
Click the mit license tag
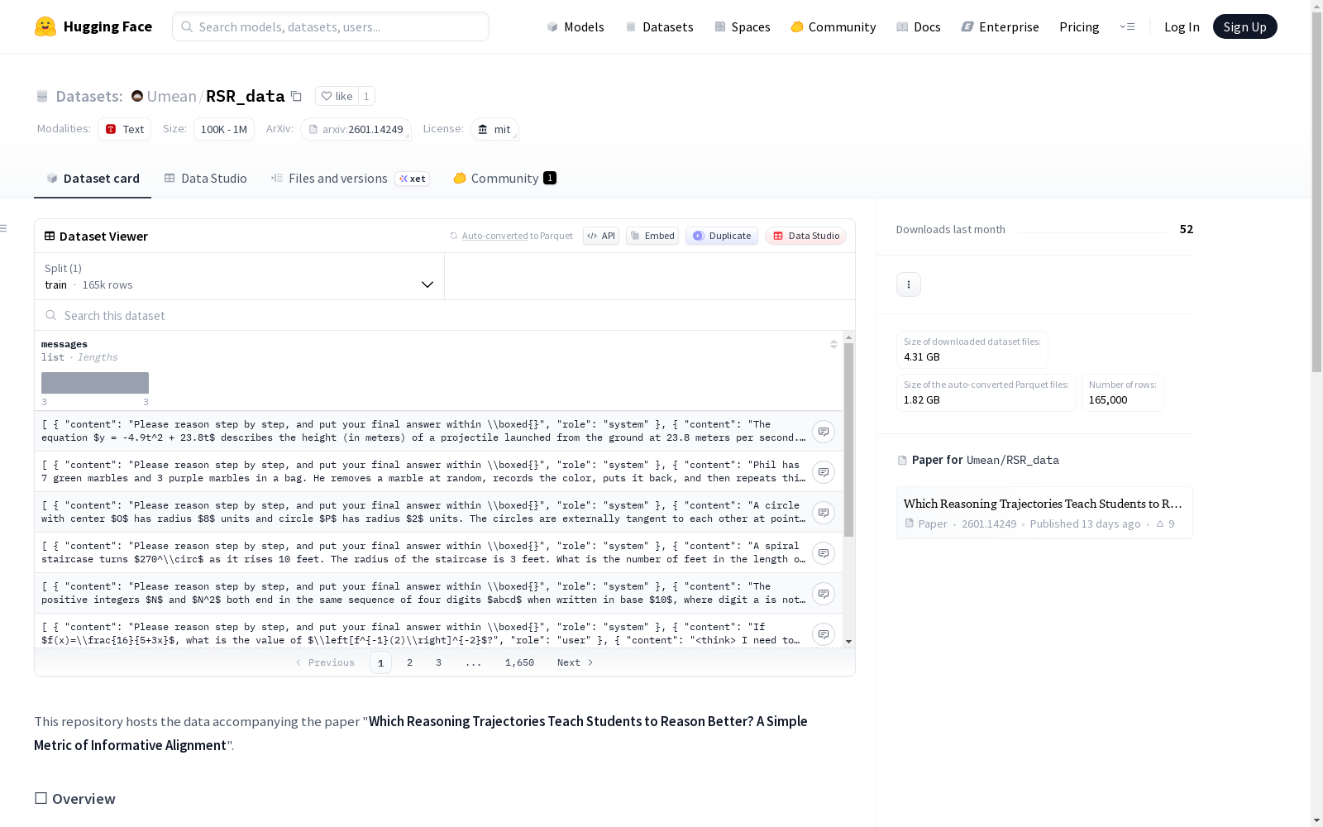[494, 129]
